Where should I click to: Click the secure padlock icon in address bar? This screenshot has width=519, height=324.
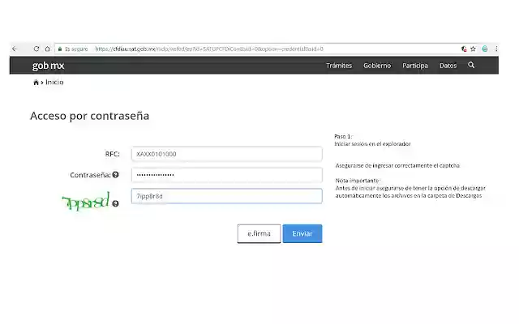tap(60, 49)
